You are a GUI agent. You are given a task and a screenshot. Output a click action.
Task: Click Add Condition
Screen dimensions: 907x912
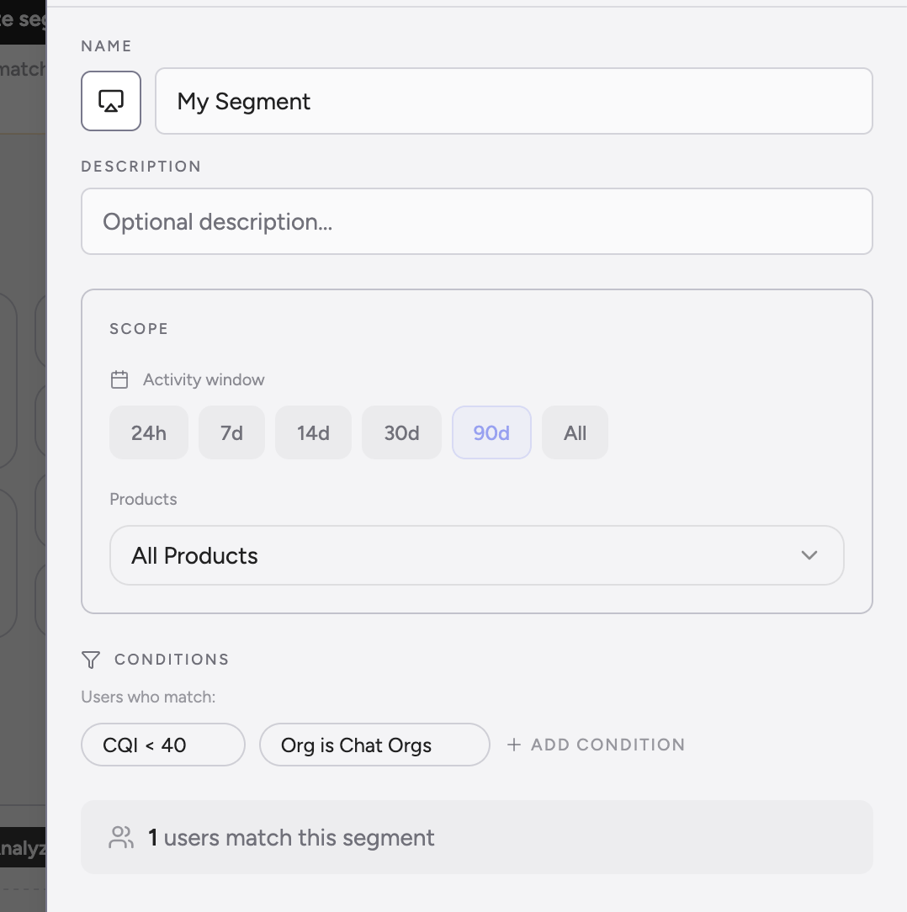(596, 745)
